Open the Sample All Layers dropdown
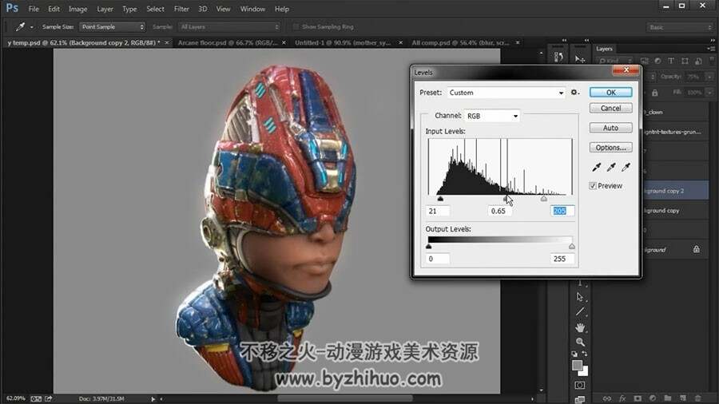719x404 pixels. (228, 26)
